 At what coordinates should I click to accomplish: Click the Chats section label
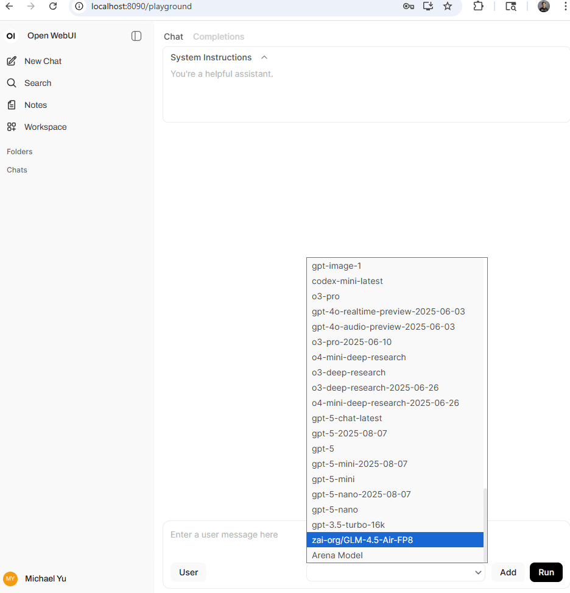pyautogui.click(x=17, y=170)
